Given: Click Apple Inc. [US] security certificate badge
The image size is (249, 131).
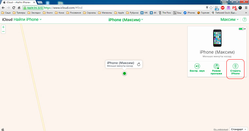Looking at the screenshot, I should click(x=33, y=8).
